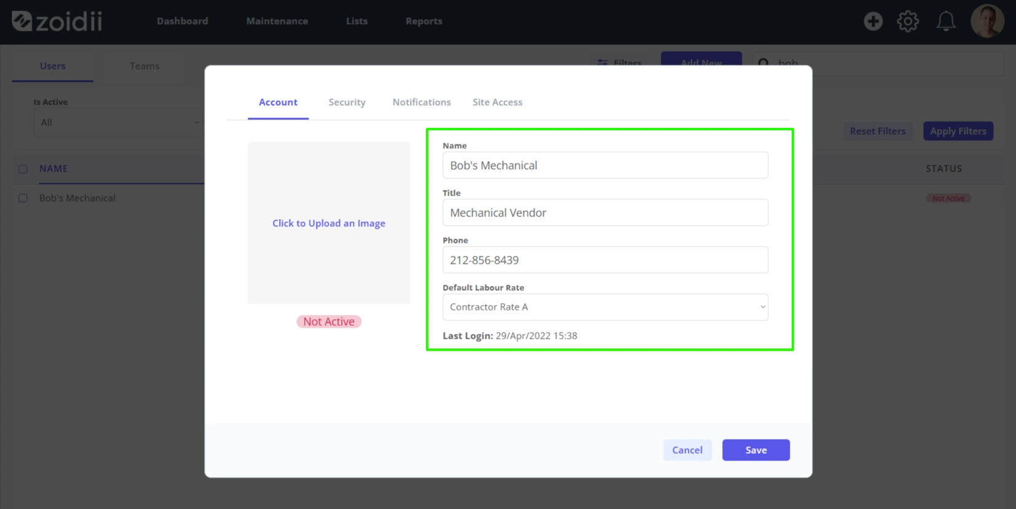Click the Apply Filters button
This screenshot has width=1016, height=509.
coord(958,131)
